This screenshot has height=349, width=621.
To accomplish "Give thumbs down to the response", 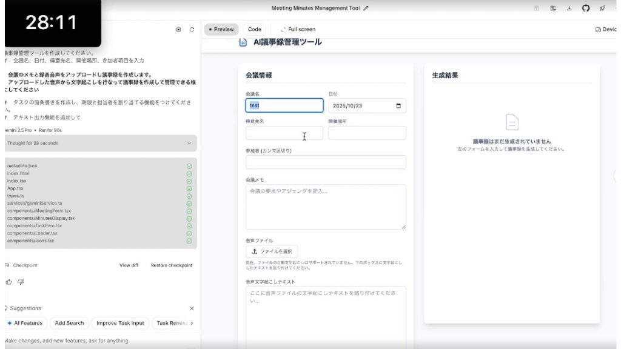I will [x=21, y=282].
